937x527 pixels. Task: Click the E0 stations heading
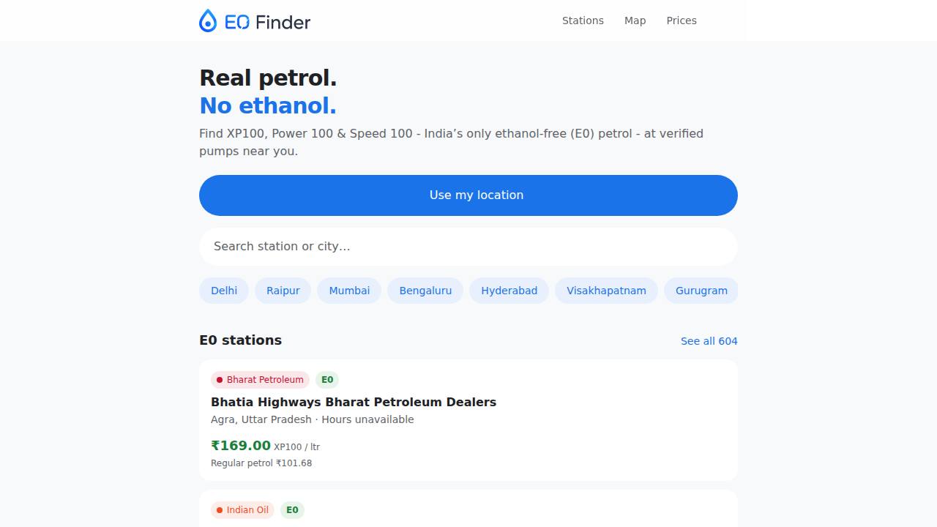pyautogui.click(x=240, y=340)
